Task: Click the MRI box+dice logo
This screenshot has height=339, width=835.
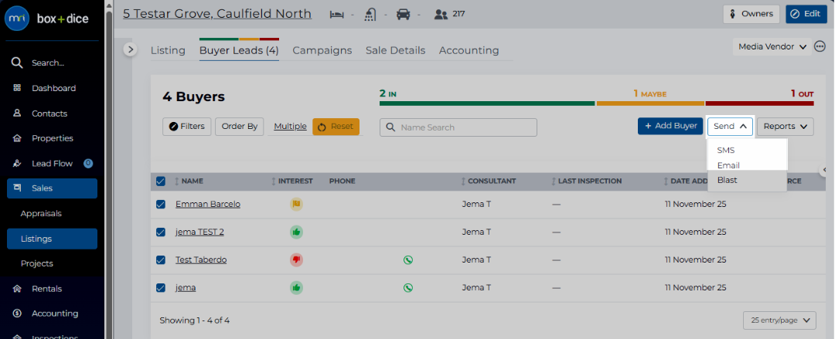Action: [x=47, y=19]
